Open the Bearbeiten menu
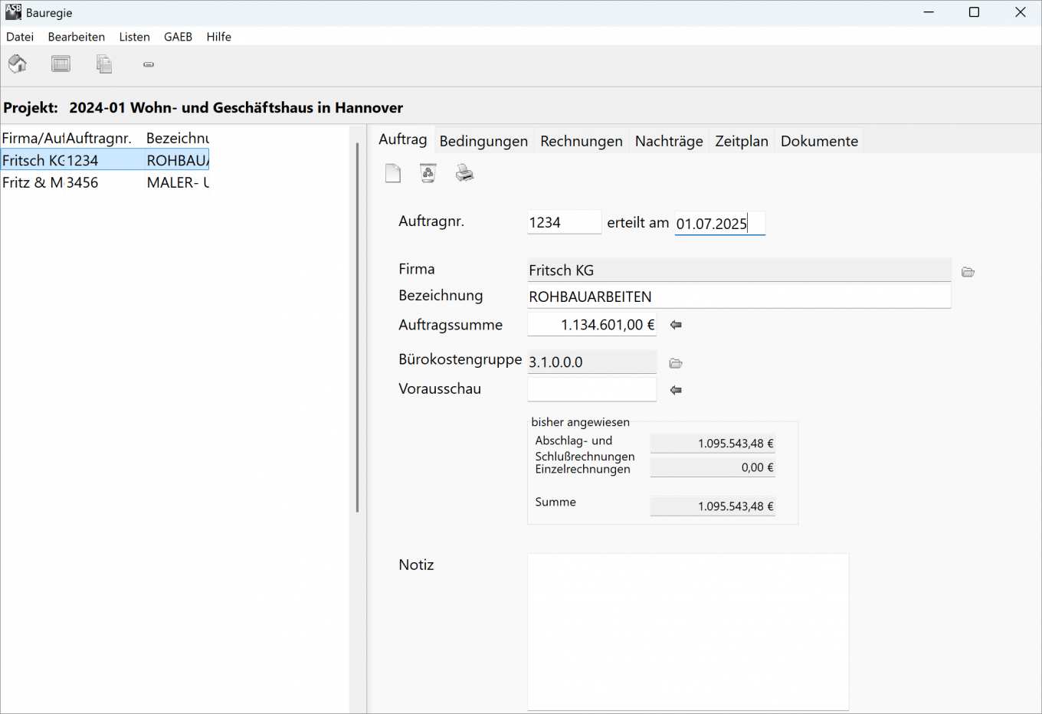1042x714 pixels. 76,37
